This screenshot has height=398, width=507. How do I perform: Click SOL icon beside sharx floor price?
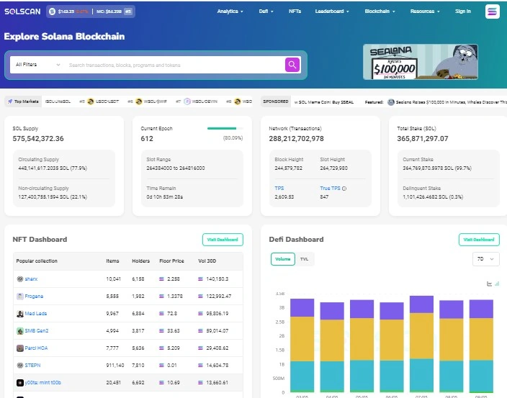tap(161, 279)
